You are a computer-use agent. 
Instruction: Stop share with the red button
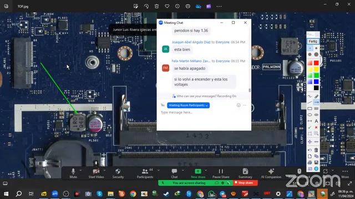(x=245, y=183)
